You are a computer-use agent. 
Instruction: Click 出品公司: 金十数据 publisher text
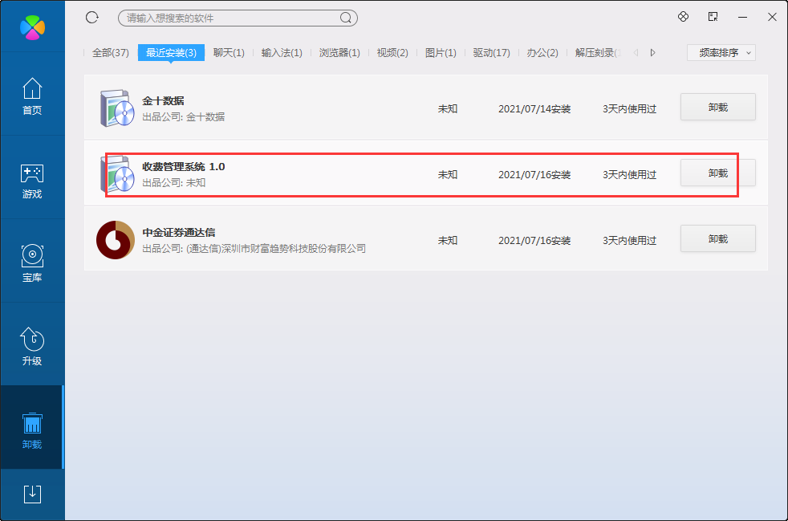click(x=184, y=117)
